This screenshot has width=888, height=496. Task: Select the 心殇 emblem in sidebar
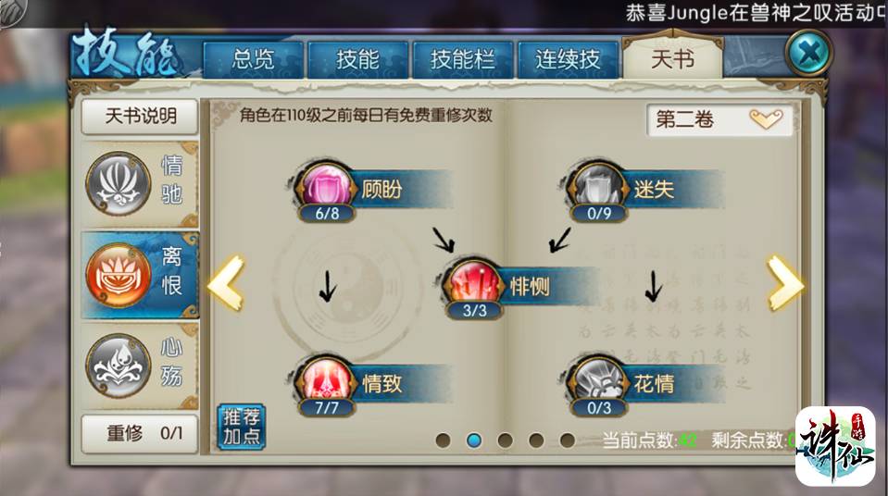pyautogui.click(x=118, y=366)
